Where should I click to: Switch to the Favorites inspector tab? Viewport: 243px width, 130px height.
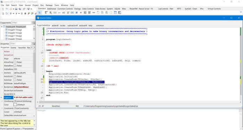(22, 48)
